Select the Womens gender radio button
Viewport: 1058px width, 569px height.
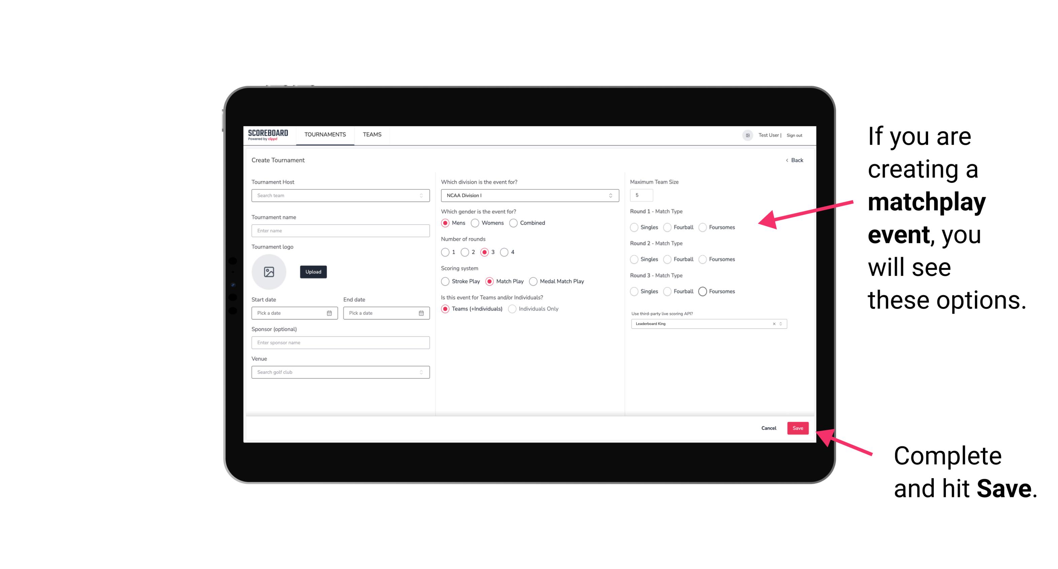(x=476, y=223)
